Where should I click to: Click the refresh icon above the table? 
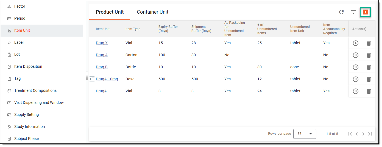pos(341,12)
